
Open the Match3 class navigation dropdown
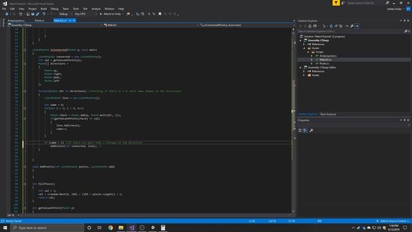pos(151,25)
